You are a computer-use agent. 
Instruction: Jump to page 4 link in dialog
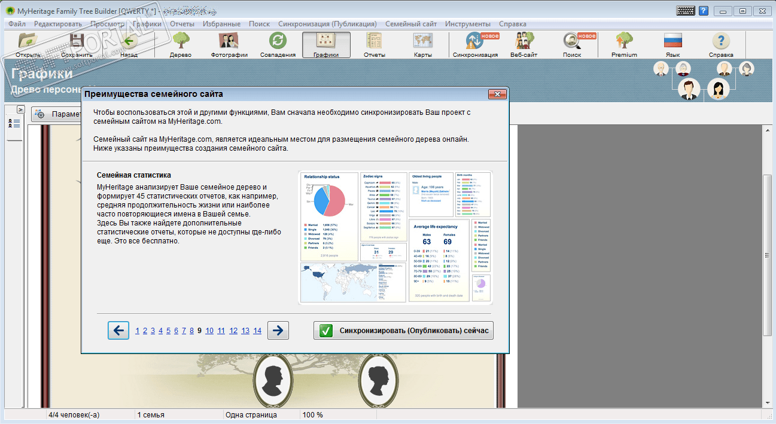click(x=161, y=330)
